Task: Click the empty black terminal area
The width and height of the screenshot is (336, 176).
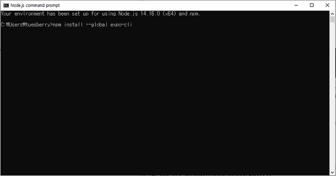Action: click(165, 101)
